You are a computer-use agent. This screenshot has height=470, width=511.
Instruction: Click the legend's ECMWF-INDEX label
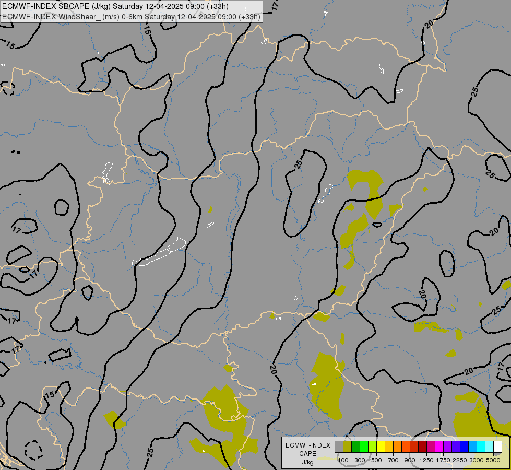pos(307,445)
